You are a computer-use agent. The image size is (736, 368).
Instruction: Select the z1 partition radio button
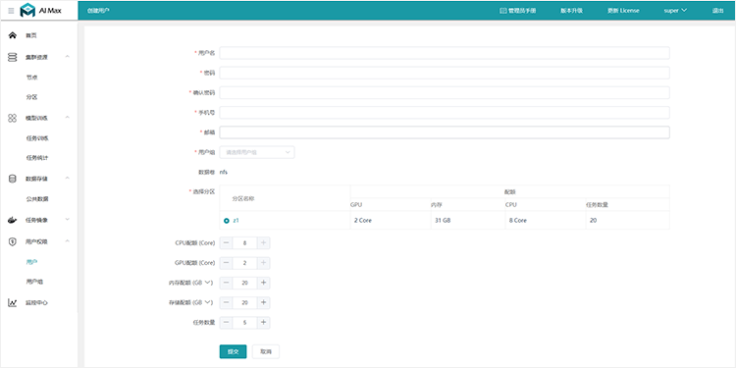pos(227,220)
